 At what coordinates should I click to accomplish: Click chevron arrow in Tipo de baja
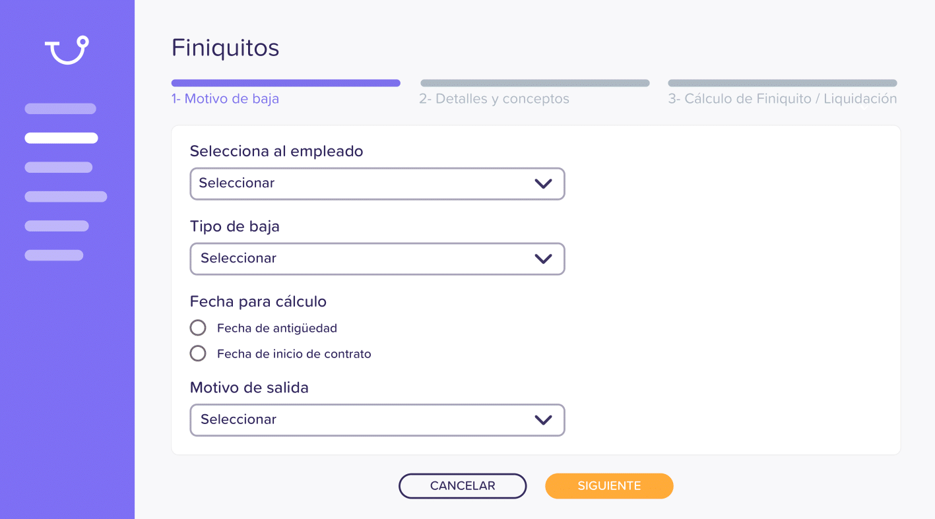[543, 259]
